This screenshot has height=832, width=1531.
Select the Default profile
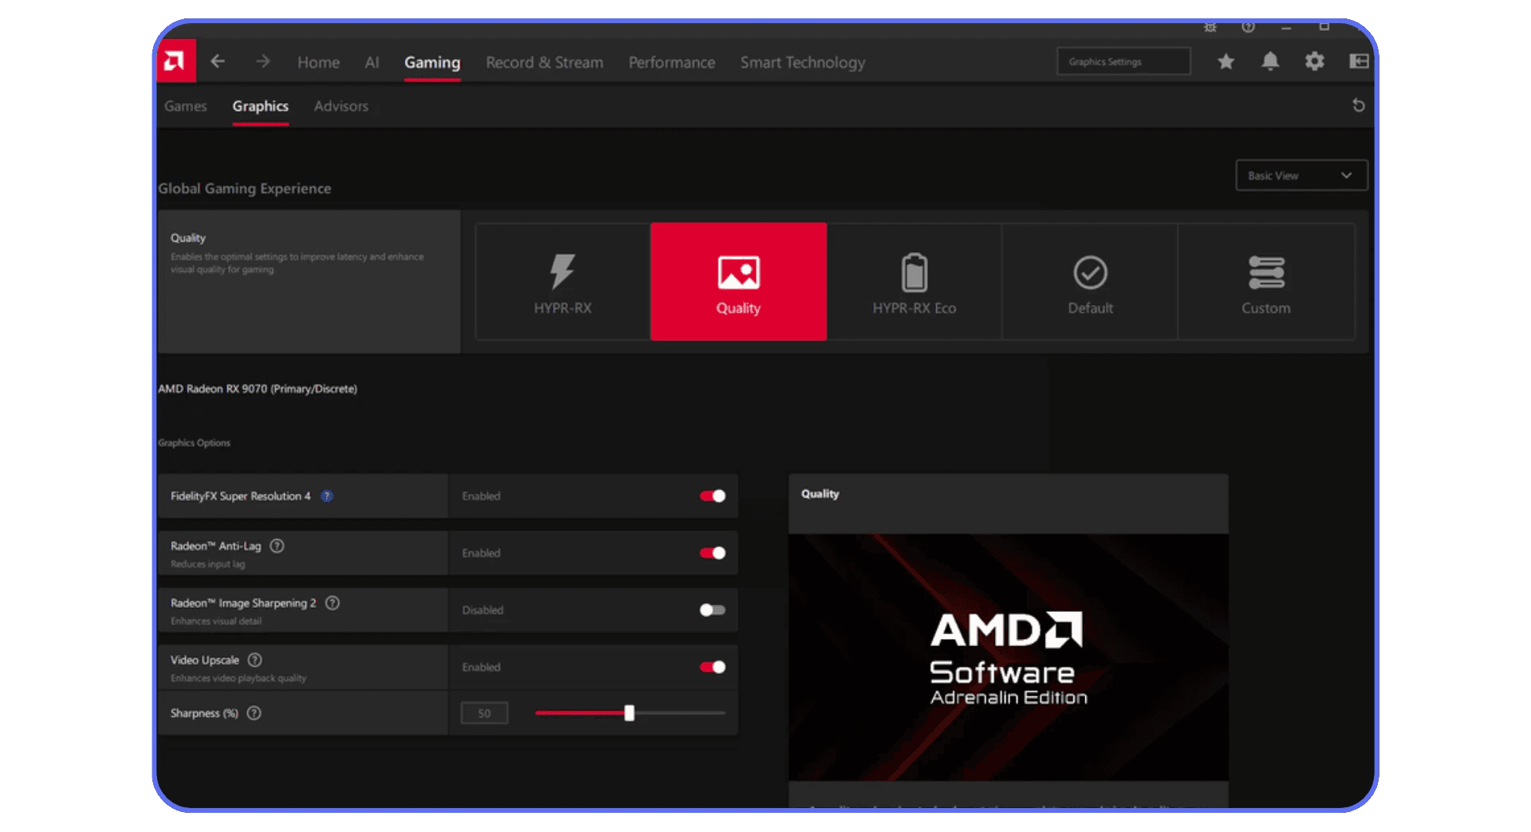[x=1090, y=282]
